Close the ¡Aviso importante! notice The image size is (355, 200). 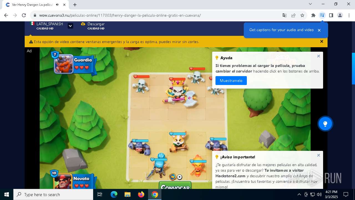[x=318, y=155]
